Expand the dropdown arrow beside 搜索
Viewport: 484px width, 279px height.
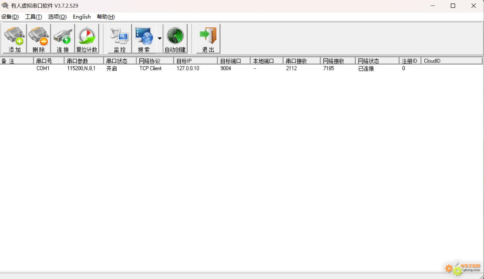tap(160, 38)
